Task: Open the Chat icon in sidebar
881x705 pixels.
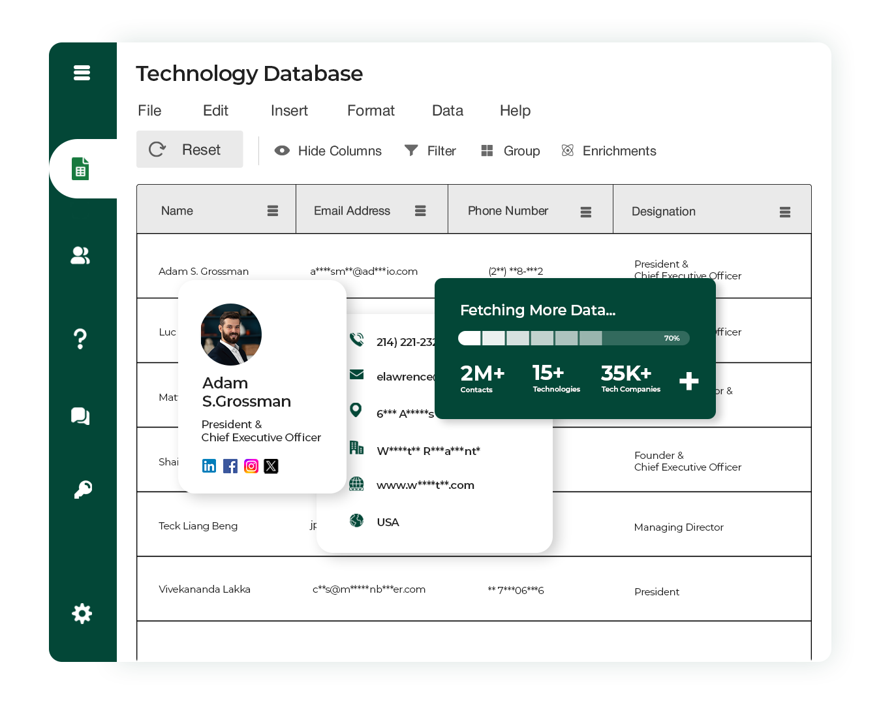Action: [80, 416]
